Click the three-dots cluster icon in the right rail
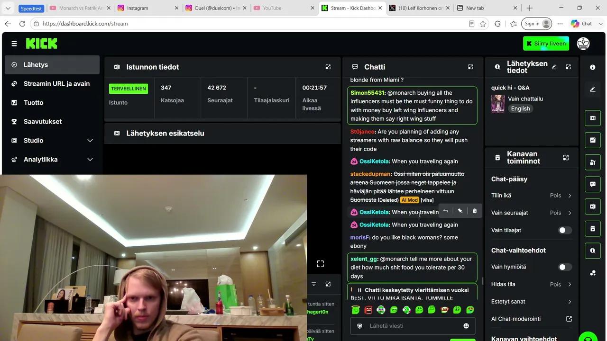 (x=593, y=273)
